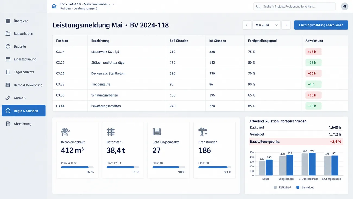Image resolution: width=353 pixels, height=199 pixels.
Task: Select the Treppenläufe row
Action: pyautogui.click(x=200, y=84)
